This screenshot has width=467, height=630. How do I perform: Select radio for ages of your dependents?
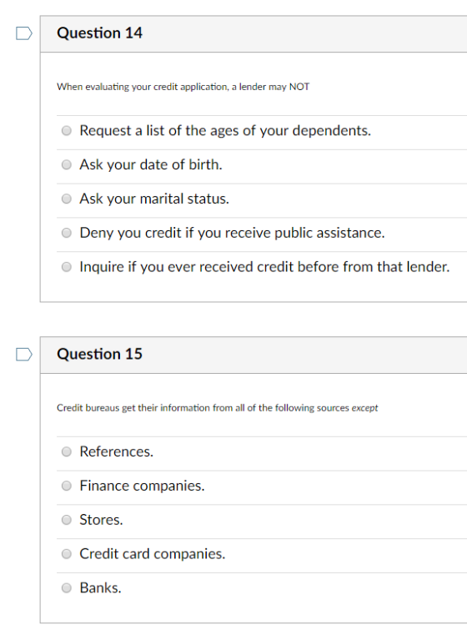pyautogui.click(x=66, y=130)
